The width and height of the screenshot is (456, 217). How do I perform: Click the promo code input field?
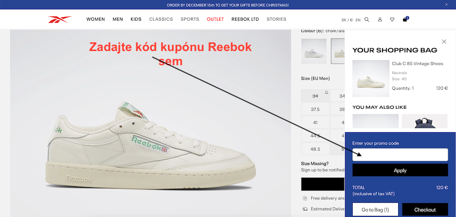[400, 155]
